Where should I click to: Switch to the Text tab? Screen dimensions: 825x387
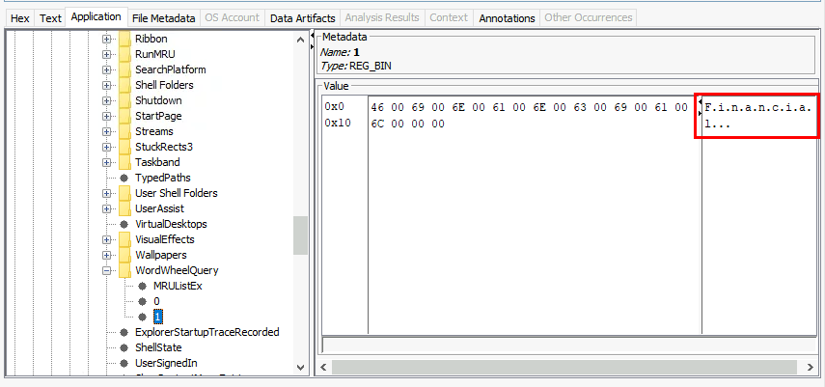(50, 18)
